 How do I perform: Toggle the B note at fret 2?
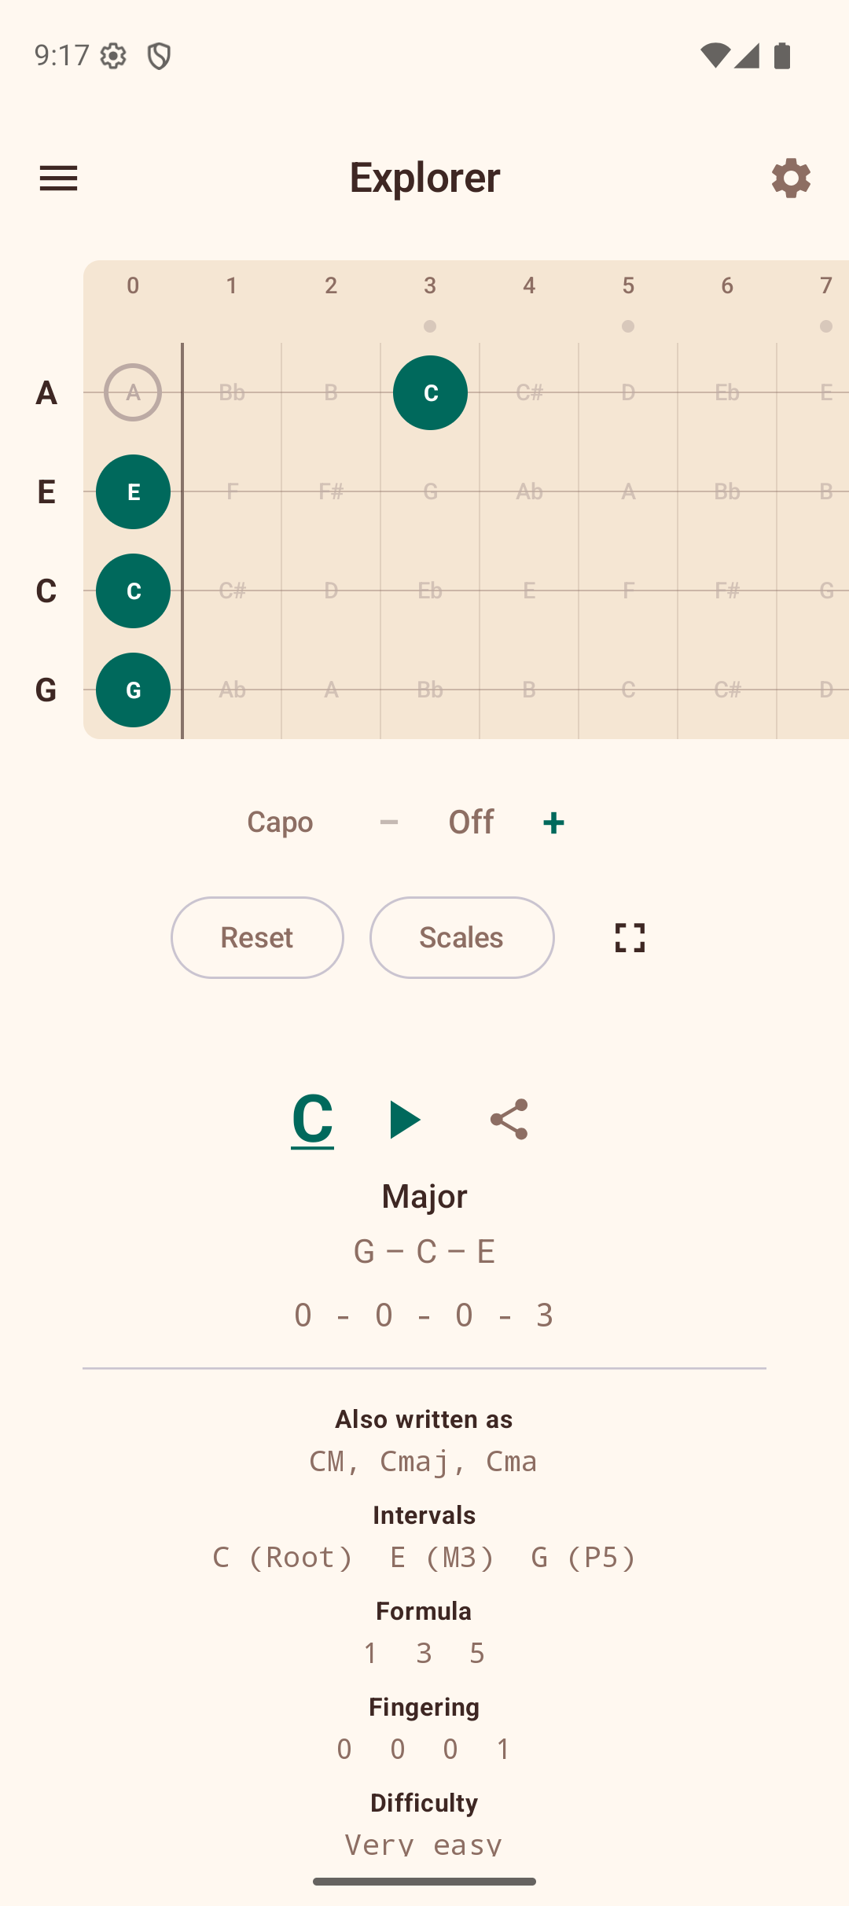click(x=331, y=393)
